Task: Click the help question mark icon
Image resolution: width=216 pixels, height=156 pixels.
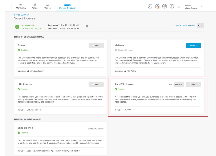Action: point(172,6)
